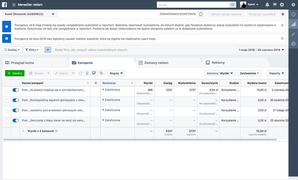Add a filter with the plus button
The width and height of the screenshot is (298, 180).
pos(48,50)
